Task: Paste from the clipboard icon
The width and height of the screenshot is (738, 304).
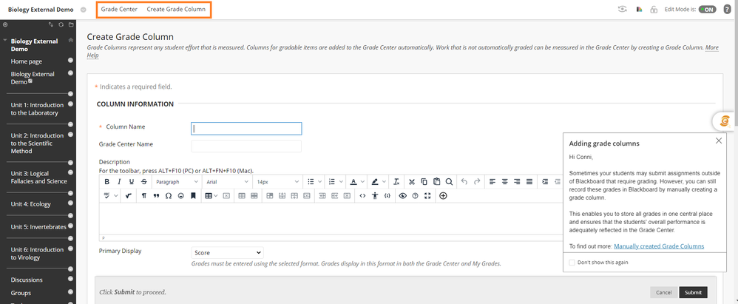Action: [x=436, y=182]
